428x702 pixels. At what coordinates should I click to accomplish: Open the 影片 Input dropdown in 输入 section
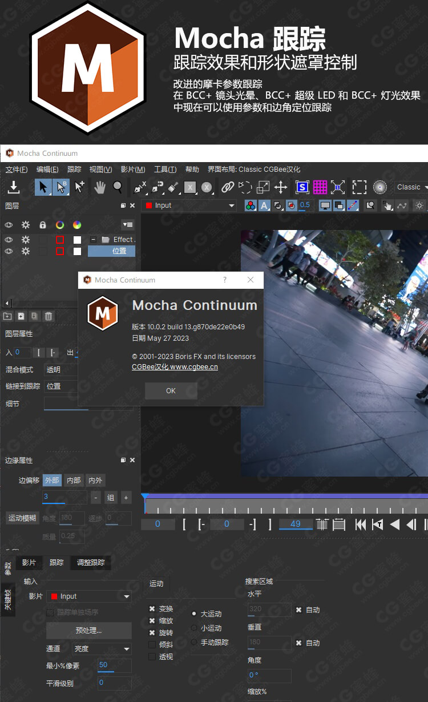[x=89, y=596]
